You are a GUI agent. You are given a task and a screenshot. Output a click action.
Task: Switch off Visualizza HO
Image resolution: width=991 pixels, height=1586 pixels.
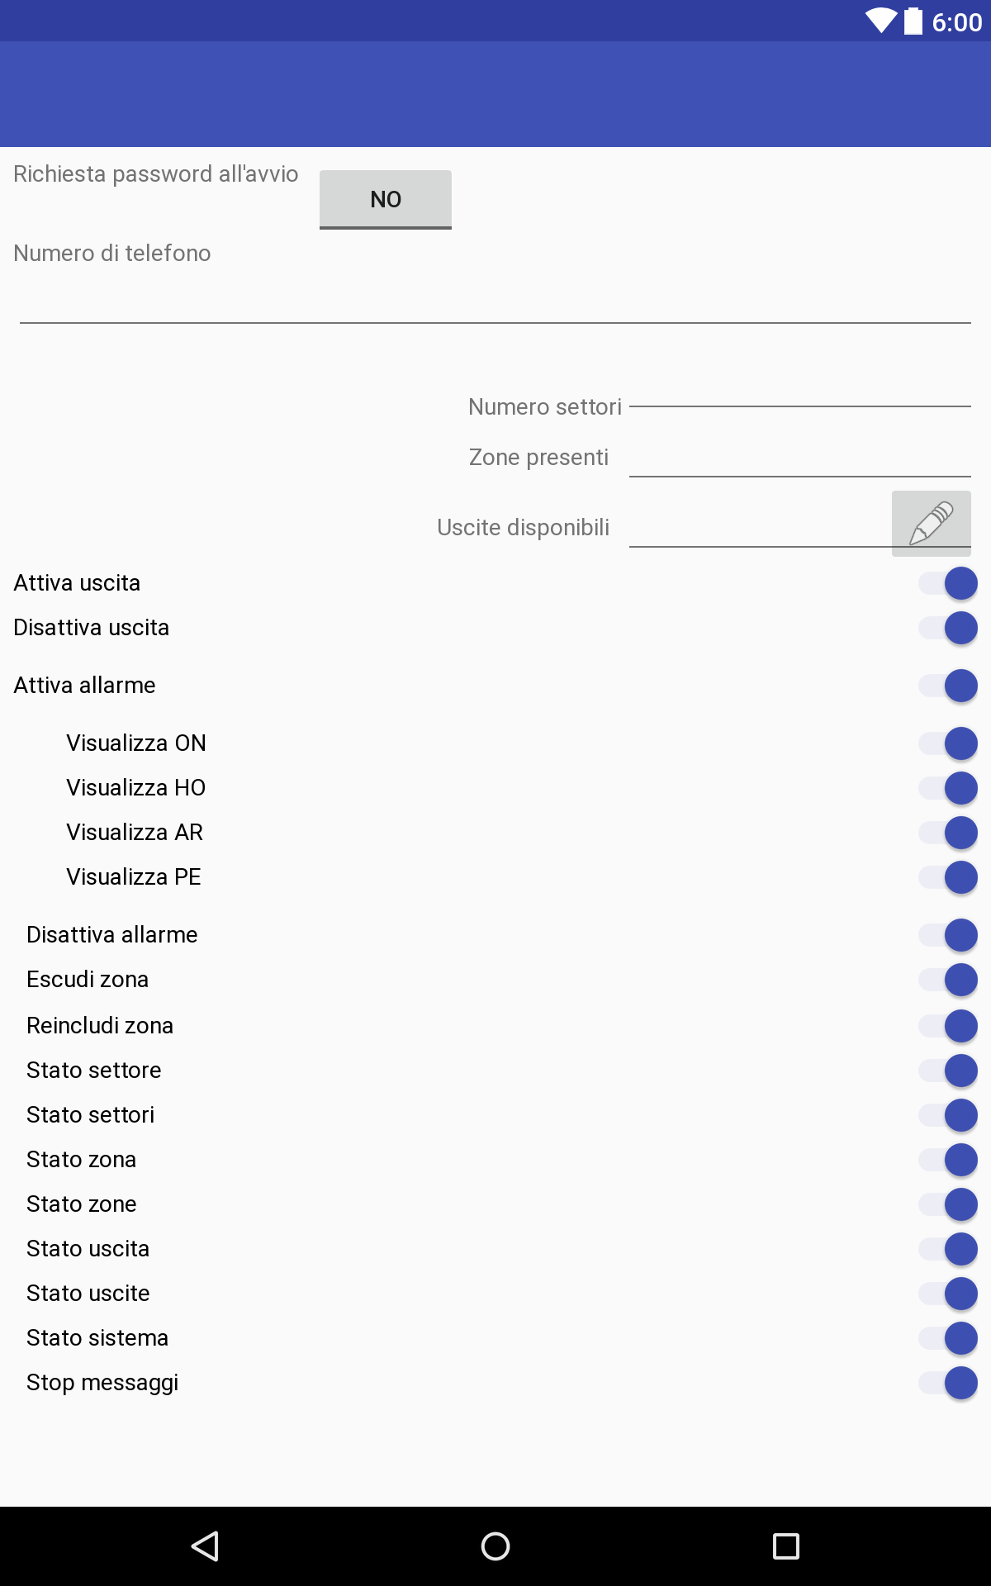[x=948, y=788]
